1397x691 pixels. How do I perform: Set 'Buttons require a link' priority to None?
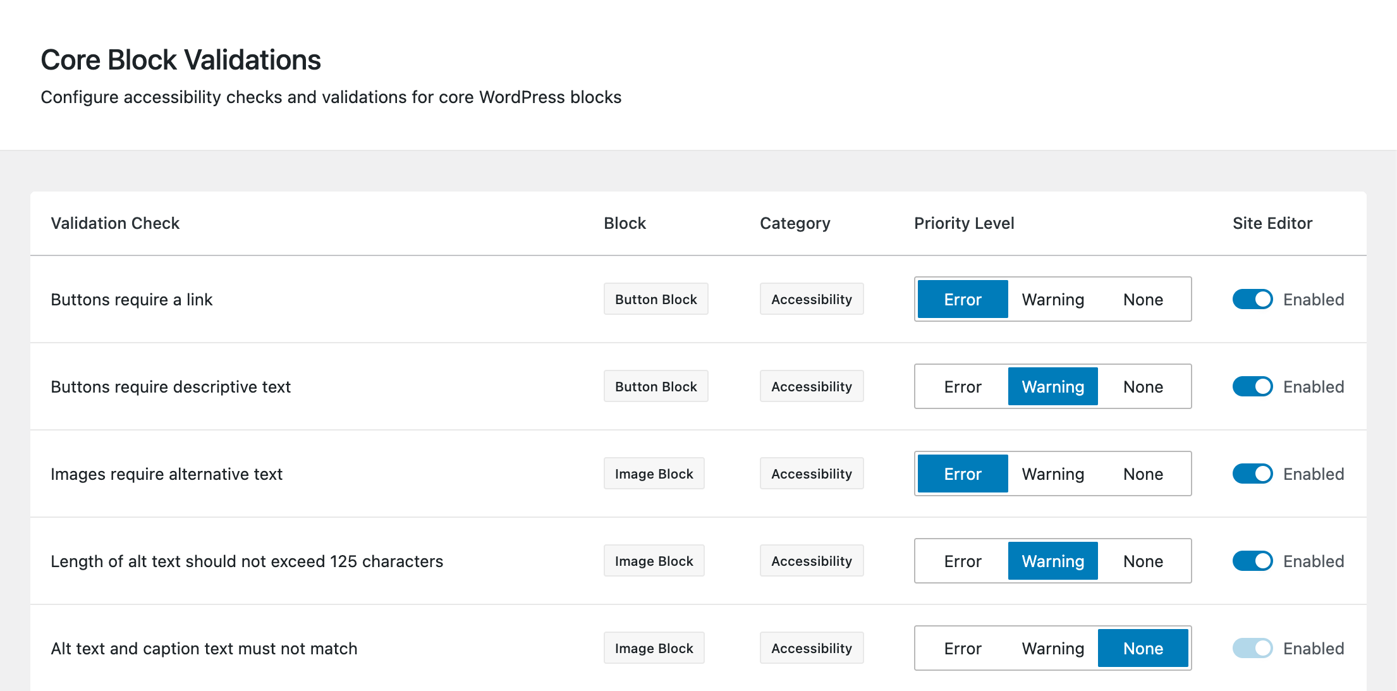pyautogui.click(x=1143, y=299)
